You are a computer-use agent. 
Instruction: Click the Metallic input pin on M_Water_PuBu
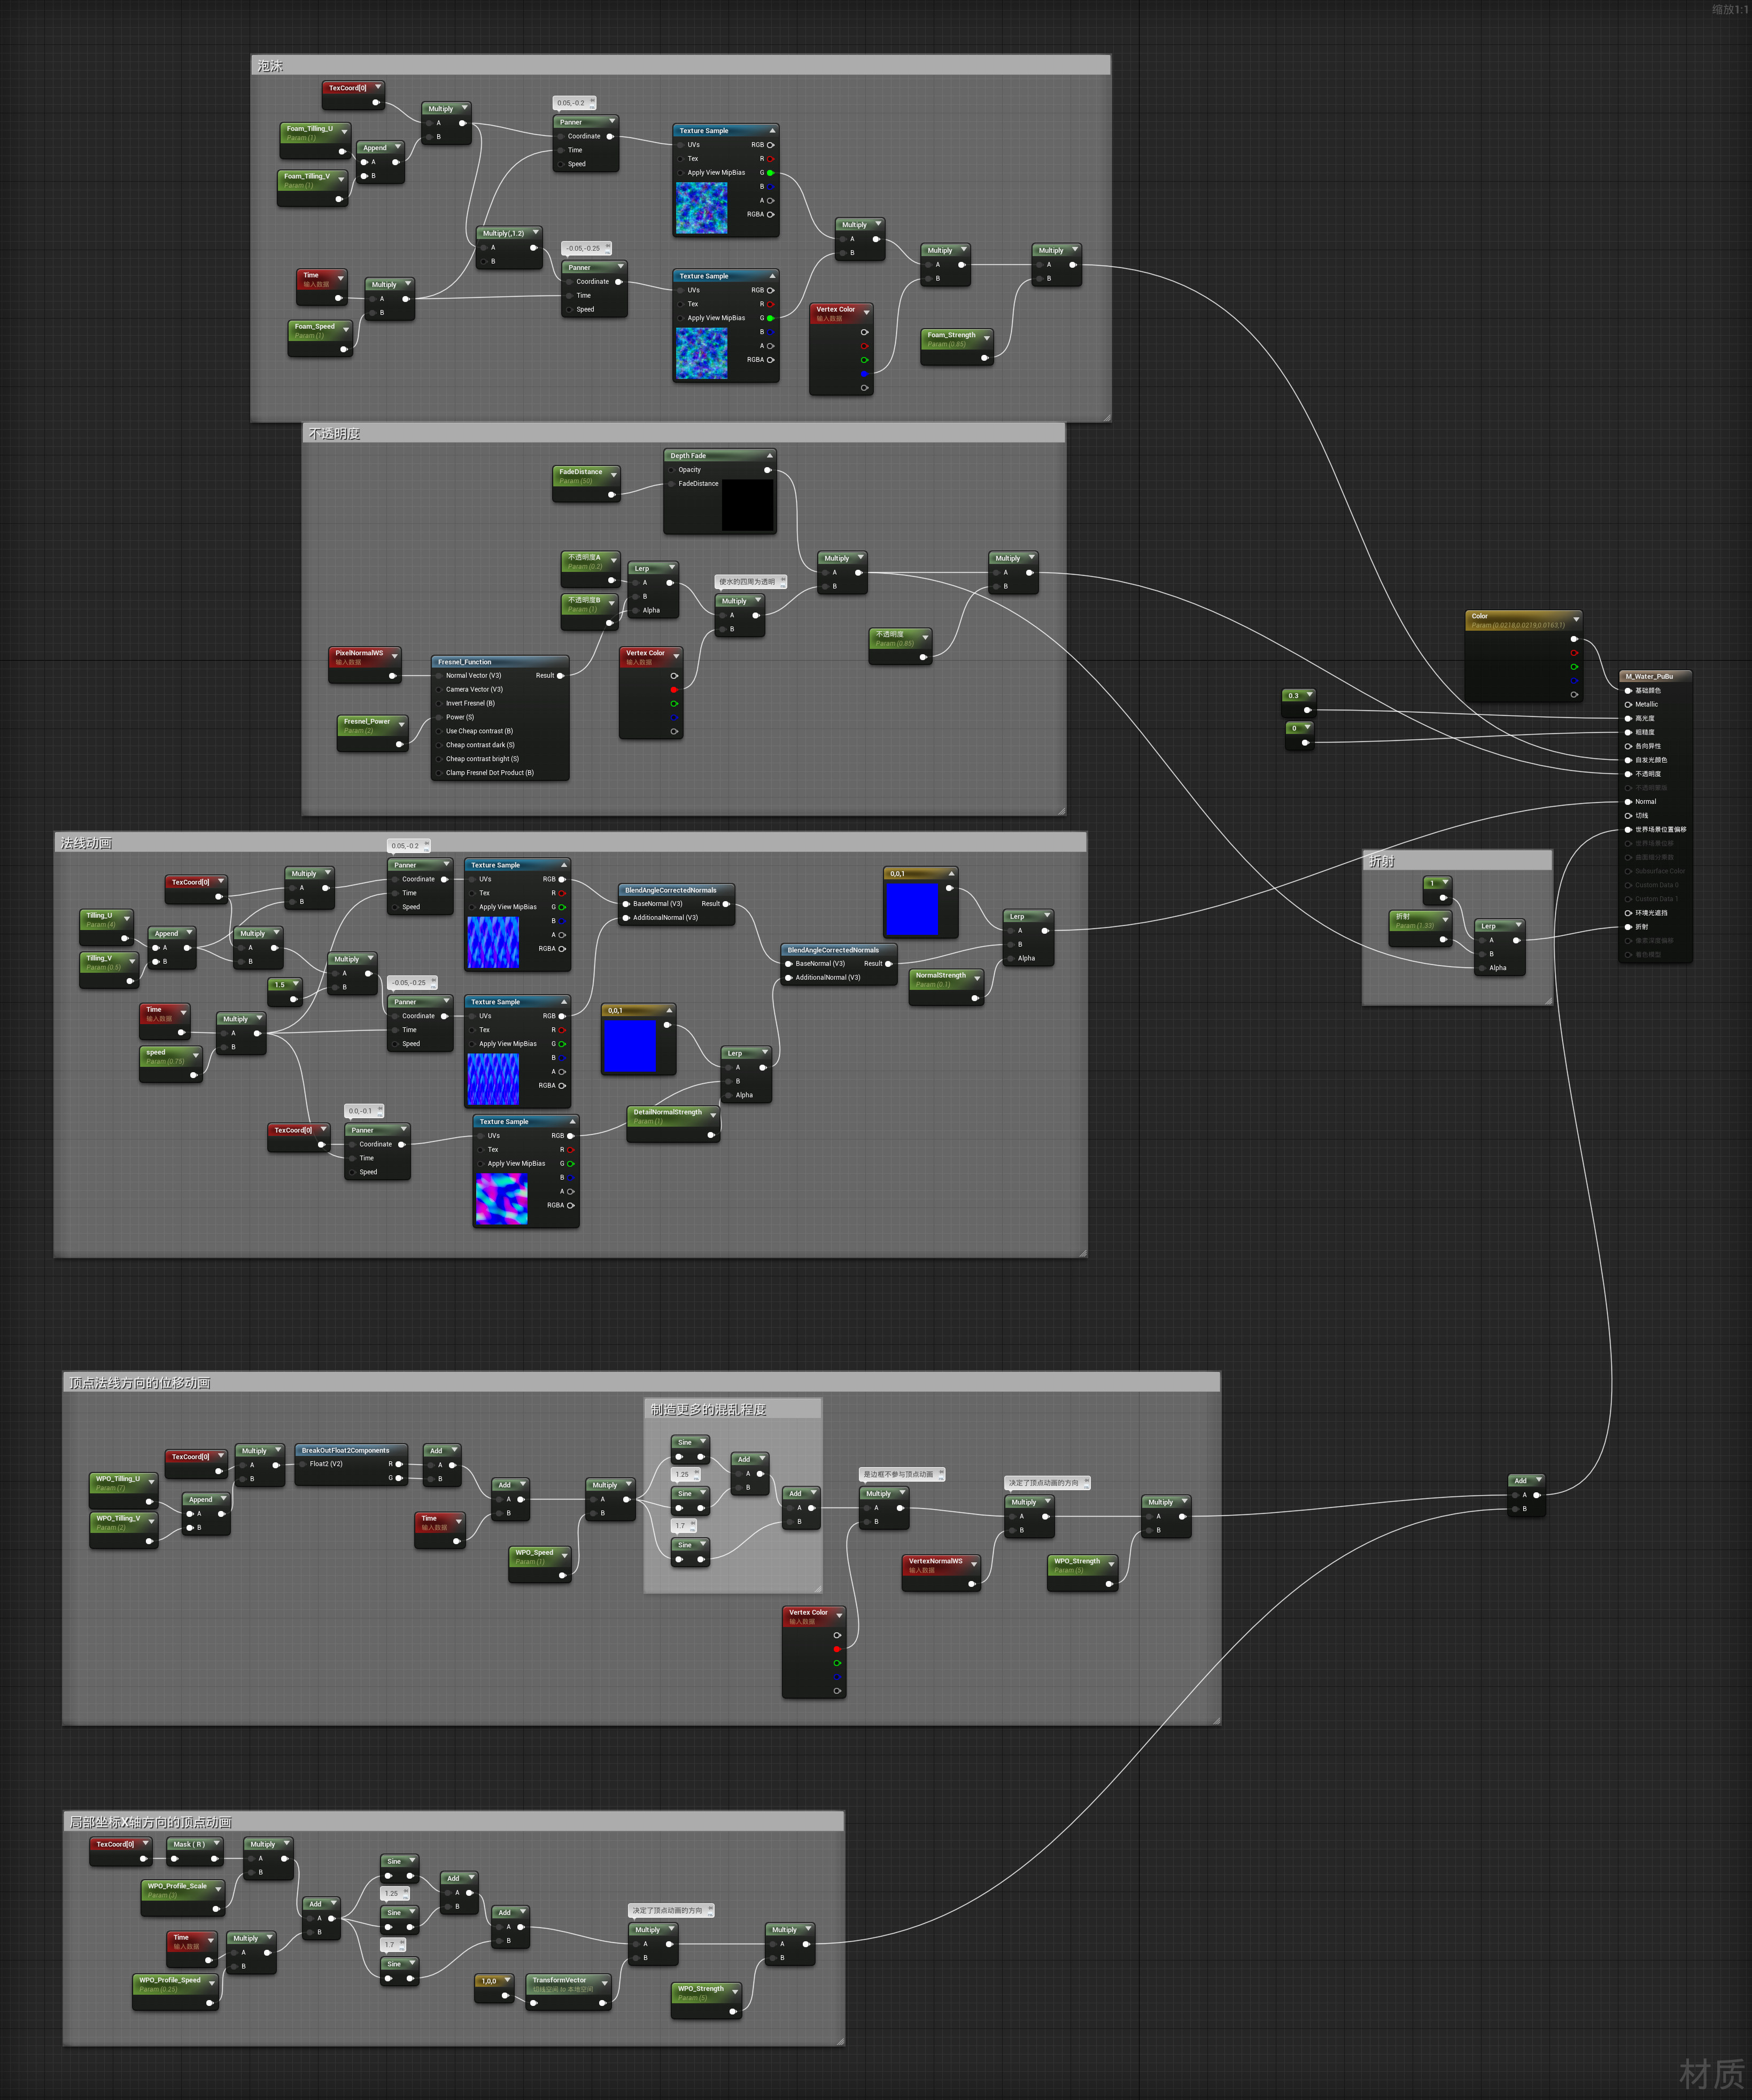1628,704
